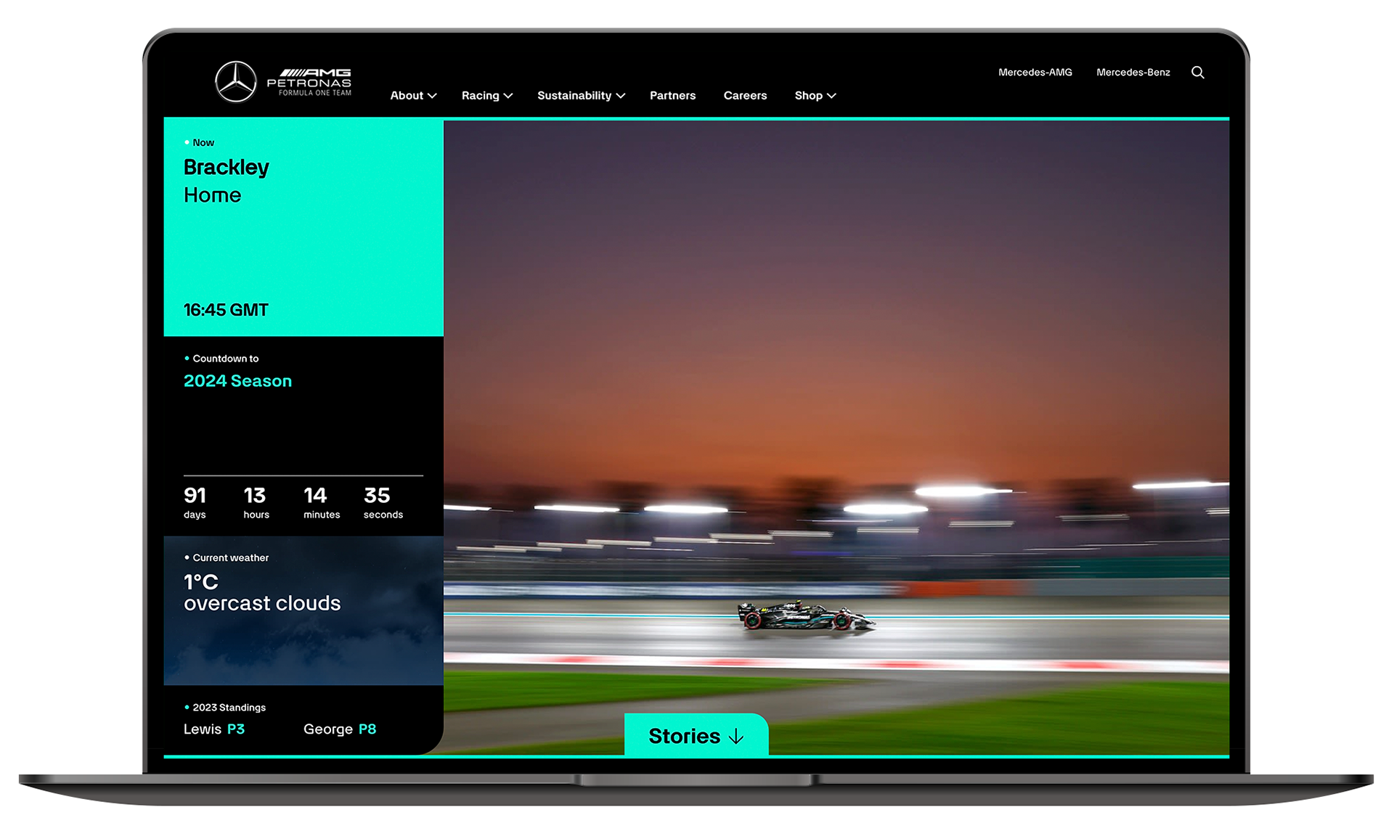The width and height of the screenshot is (1394, 831).
Task: Expand the About dropdown chevron
Action: tap(432, 96)
